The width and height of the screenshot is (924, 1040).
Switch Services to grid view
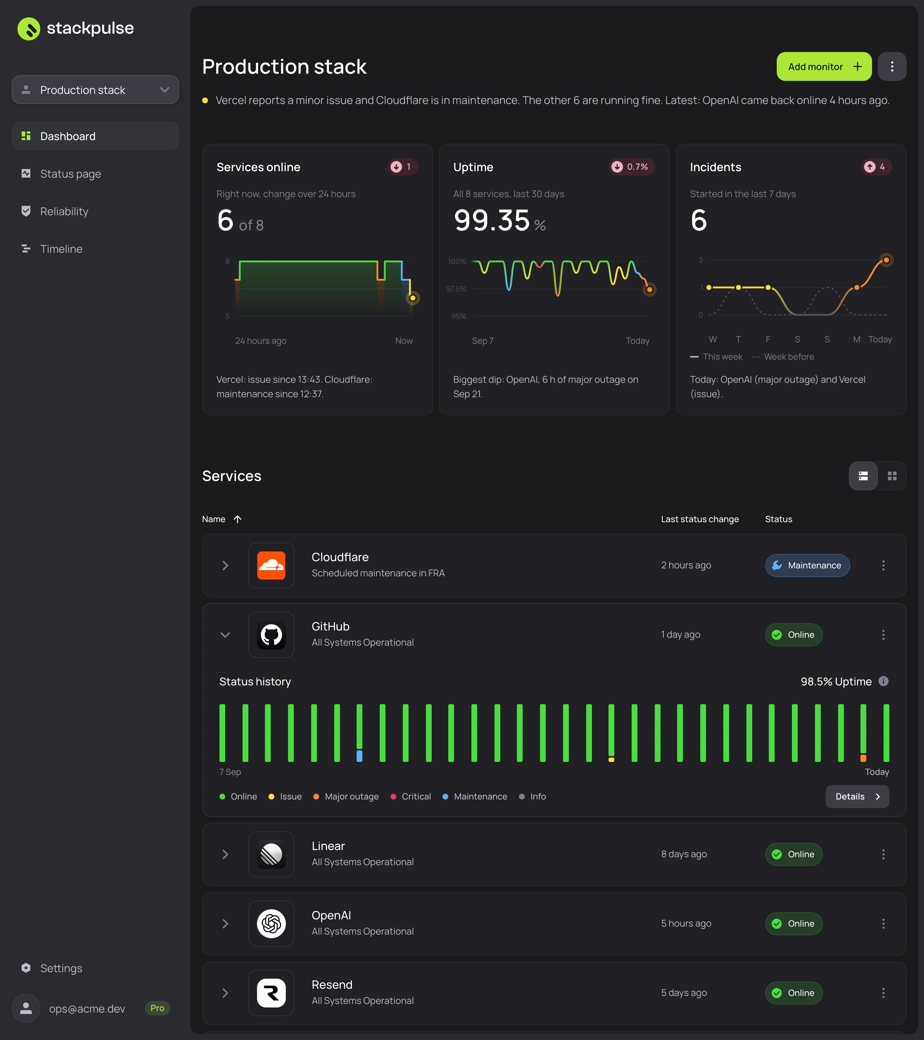coord(892,476)
